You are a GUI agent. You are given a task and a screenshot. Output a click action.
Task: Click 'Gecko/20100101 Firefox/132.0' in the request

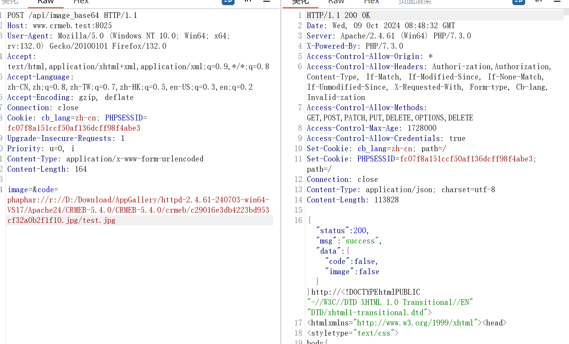[108, 46]
